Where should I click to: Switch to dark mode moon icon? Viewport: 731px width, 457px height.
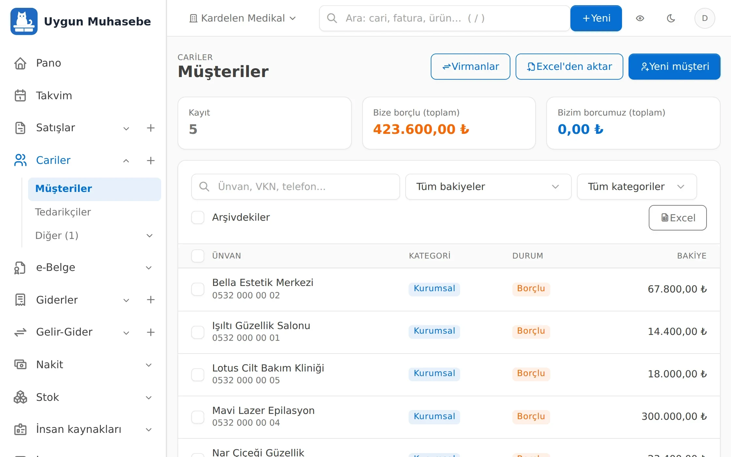click(x=671, y=18)
